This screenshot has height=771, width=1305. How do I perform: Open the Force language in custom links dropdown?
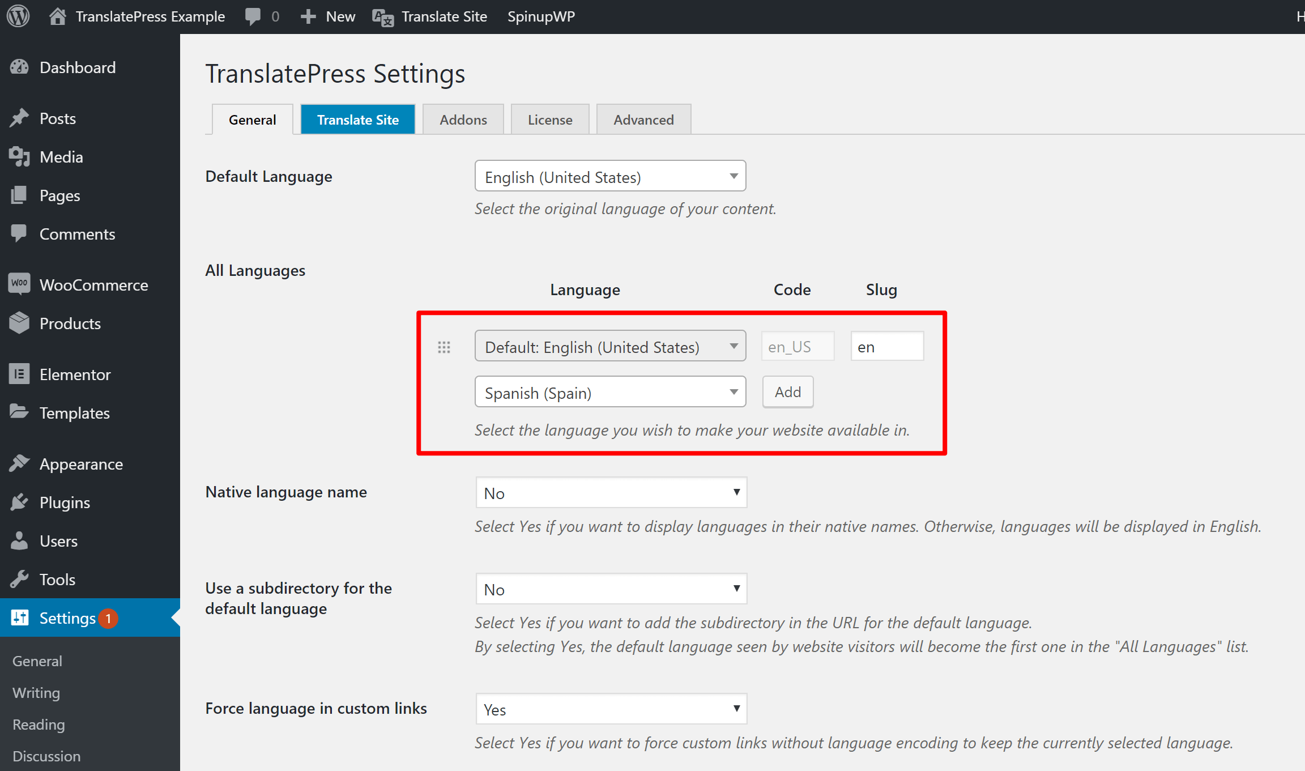tap(611, 709)
